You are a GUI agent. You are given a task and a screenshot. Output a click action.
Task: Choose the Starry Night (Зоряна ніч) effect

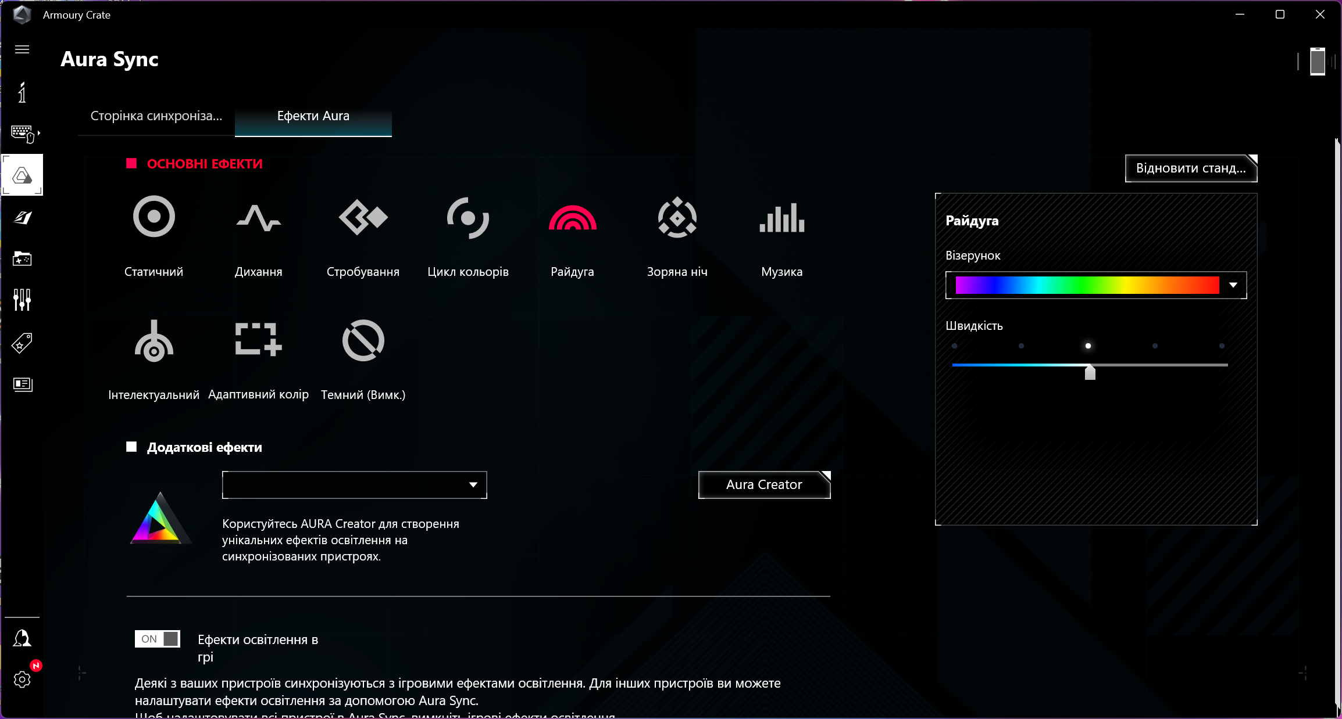(677, 218)
